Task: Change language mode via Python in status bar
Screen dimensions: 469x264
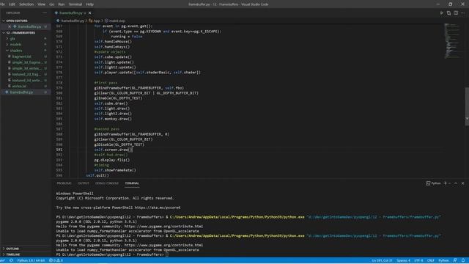Action: click(443, 260)
